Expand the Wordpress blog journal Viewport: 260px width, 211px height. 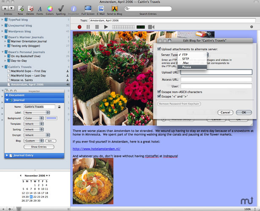coord(2,31)
